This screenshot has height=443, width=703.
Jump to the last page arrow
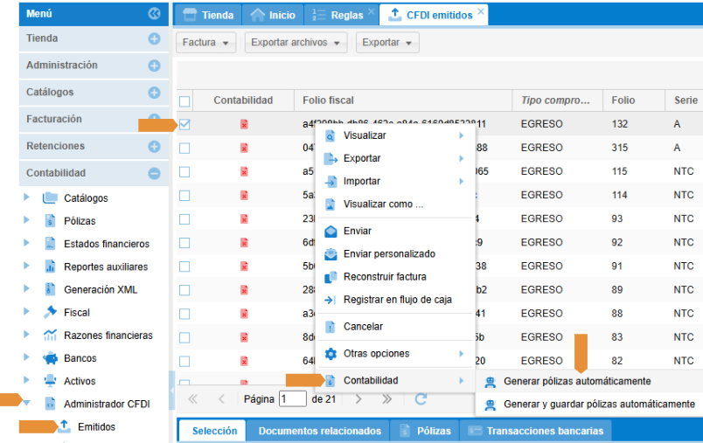[386, 398]
